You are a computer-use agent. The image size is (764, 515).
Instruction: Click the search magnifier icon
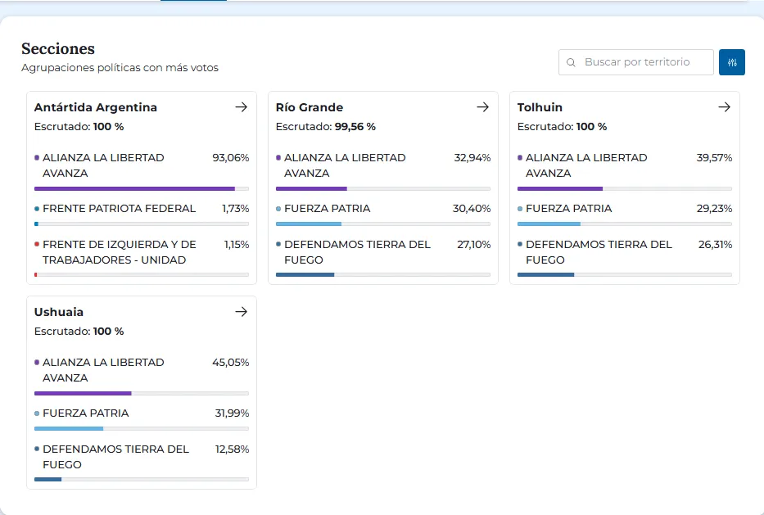[x=572, y=62]
